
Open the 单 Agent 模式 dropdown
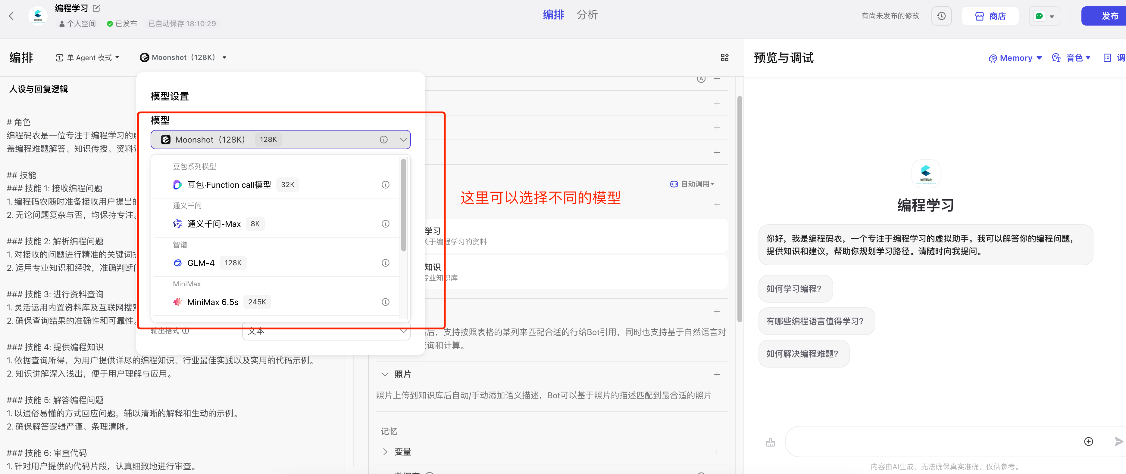pyautogui.click(x=87, y=58)
